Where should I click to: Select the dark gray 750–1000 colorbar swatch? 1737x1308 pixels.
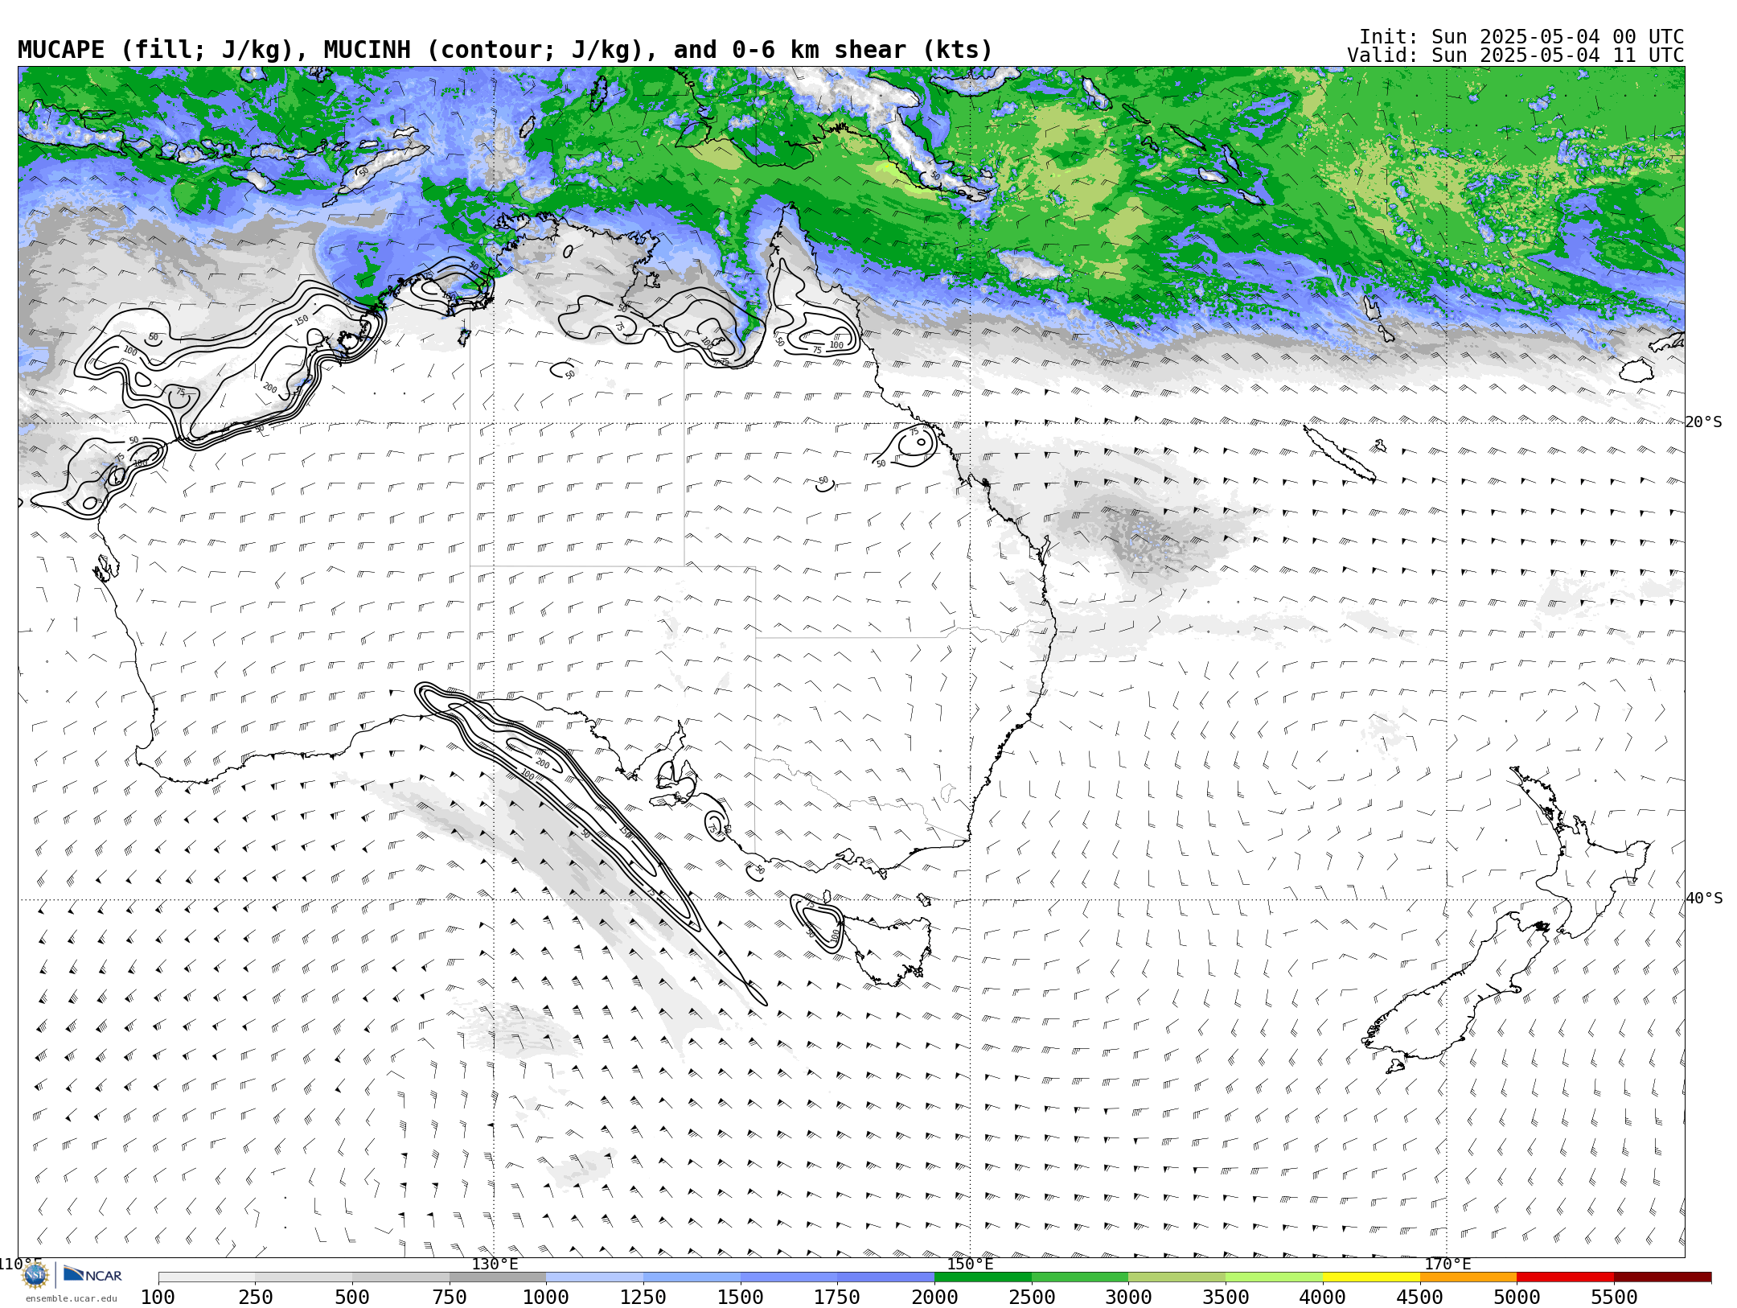(x=498, y=1277)
